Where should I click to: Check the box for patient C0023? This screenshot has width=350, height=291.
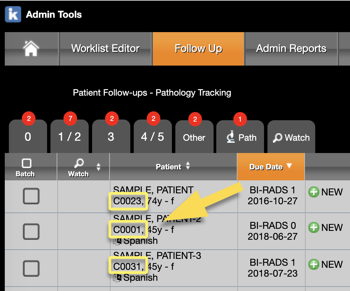(x=31, y=196)
